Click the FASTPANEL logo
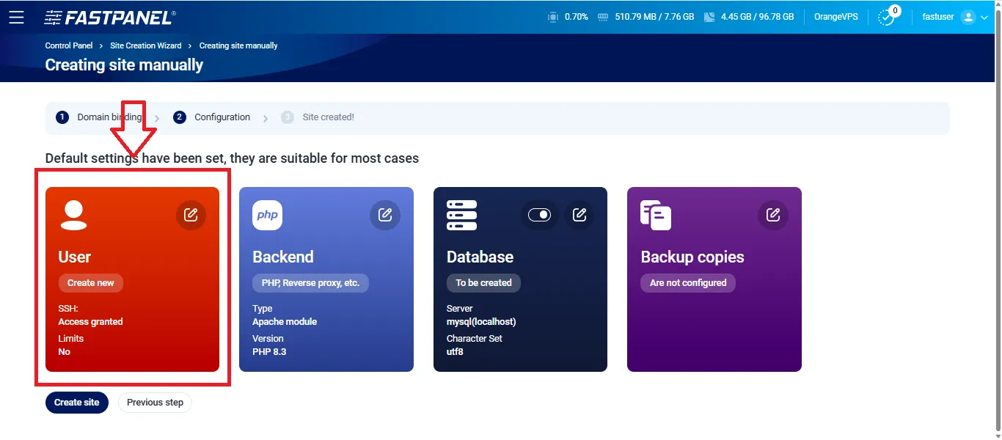Viewport: 1002px width, 440px height. click(110, 17)
